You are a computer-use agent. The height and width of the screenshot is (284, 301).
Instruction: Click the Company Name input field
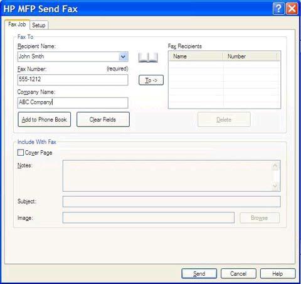point(73,102)
